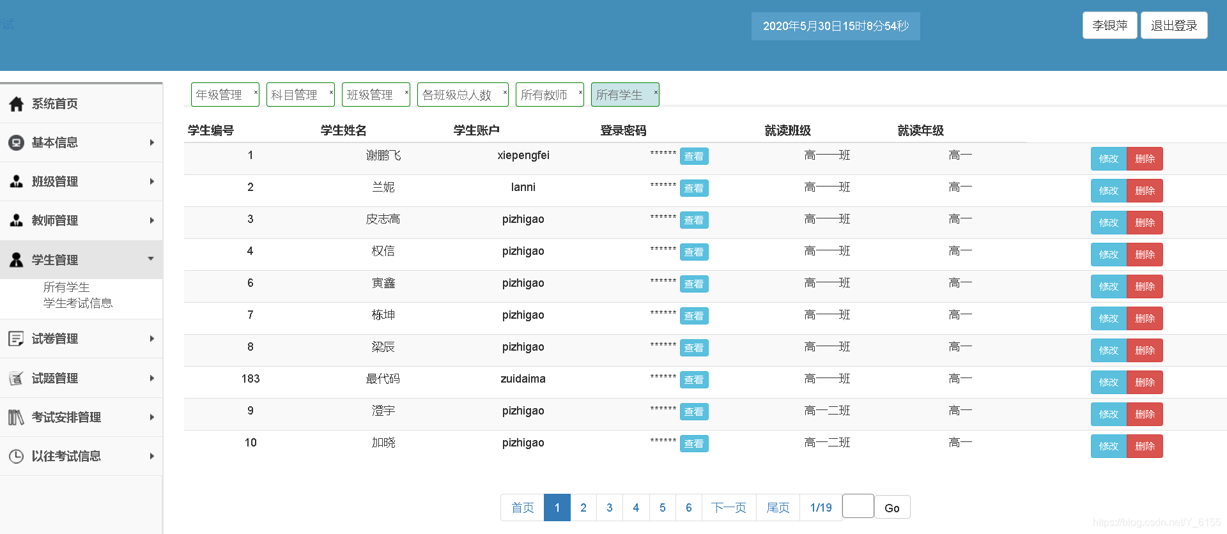
Task: Click the 下一页 pagination link
Action: [729, 508]
